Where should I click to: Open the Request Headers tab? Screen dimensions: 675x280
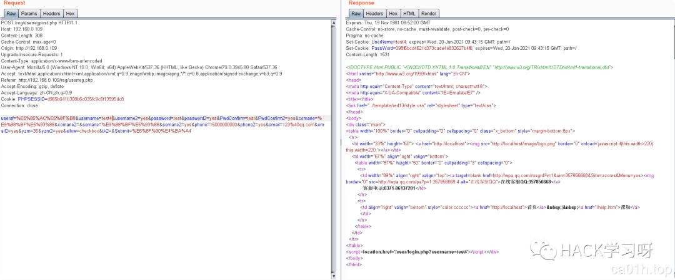(51, 13)
